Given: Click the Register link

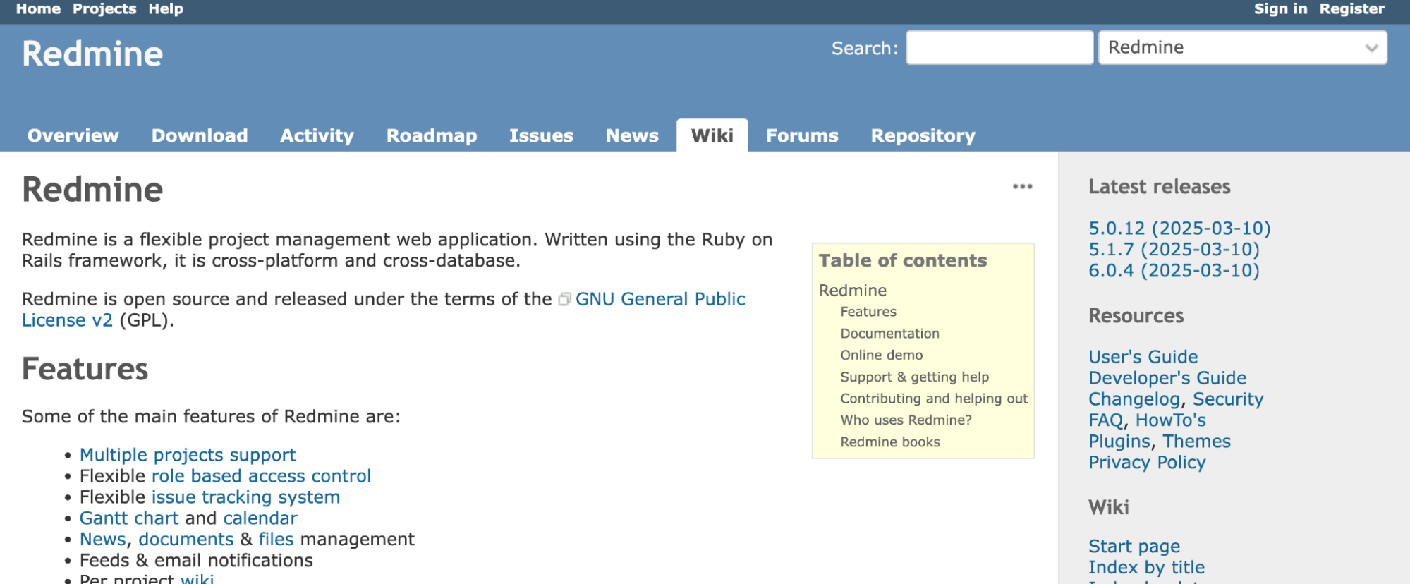Looking at the screenshot, I should coord(1351,9).
